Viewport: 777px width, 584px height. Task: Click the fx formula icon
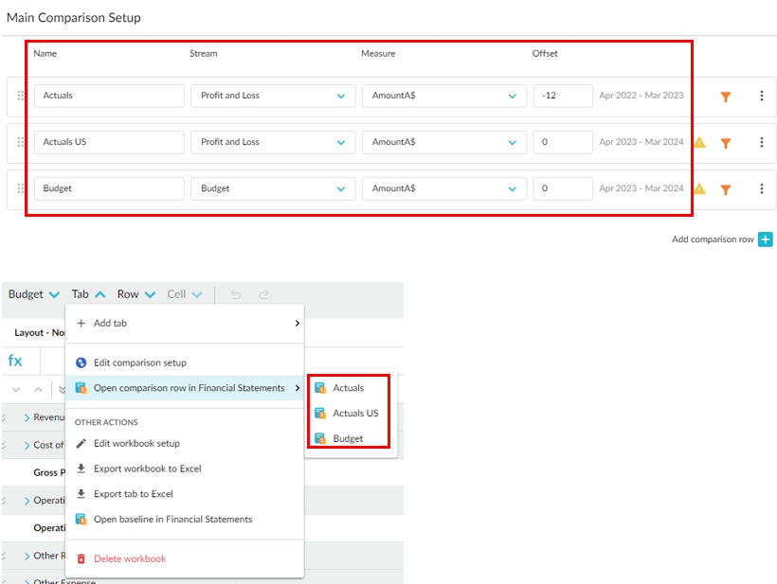(x=15, y=361)
